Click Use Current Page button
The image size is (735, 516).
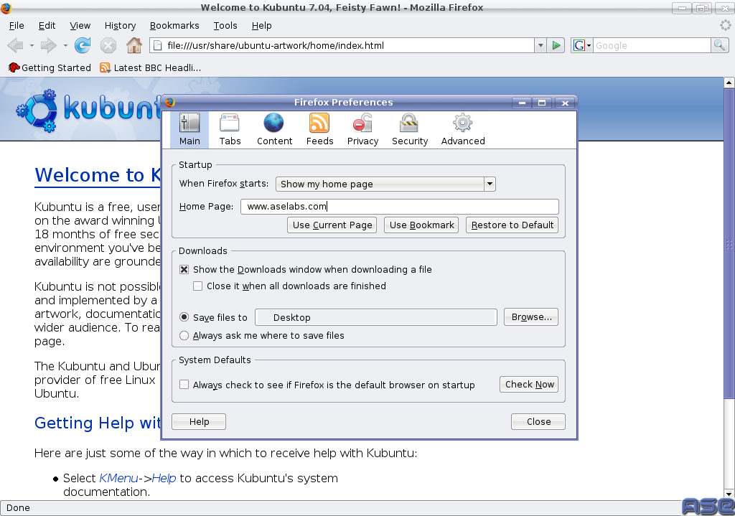[332, 225]
